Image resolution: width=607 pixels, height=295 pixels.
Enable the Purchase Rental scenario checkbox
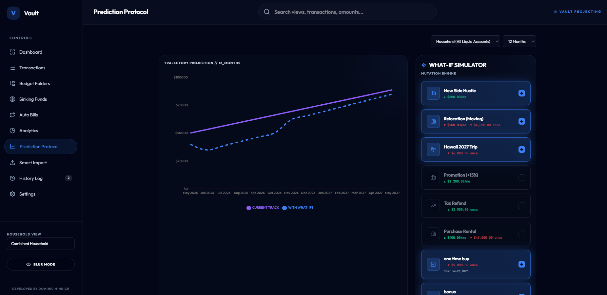[522, 234]
